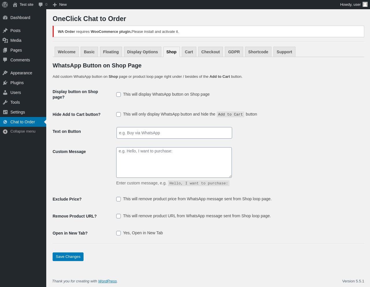Open the Pages menu item
This screenshot has height=287, width=370.
point(23,50)
